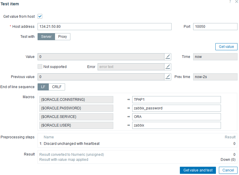The height and width of the screenshot is (175, 239).
Task: Select Proxy under Test with
Action: coord(62,37)
